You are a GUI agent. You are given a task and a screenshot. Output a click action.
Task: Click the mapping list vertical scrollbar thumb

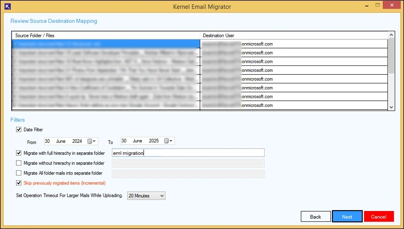391,56
